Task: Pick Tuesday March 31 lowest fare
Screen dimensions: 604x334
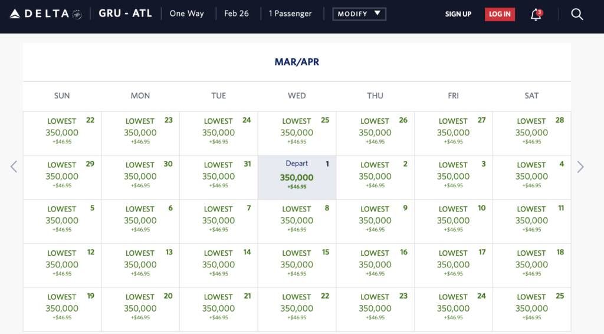Action: pos(218,177)
